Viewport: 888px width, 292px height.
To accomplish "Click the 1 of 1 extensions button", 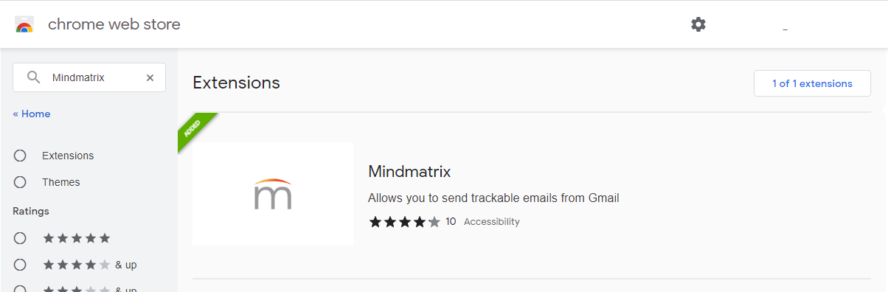I will (812, 83).
